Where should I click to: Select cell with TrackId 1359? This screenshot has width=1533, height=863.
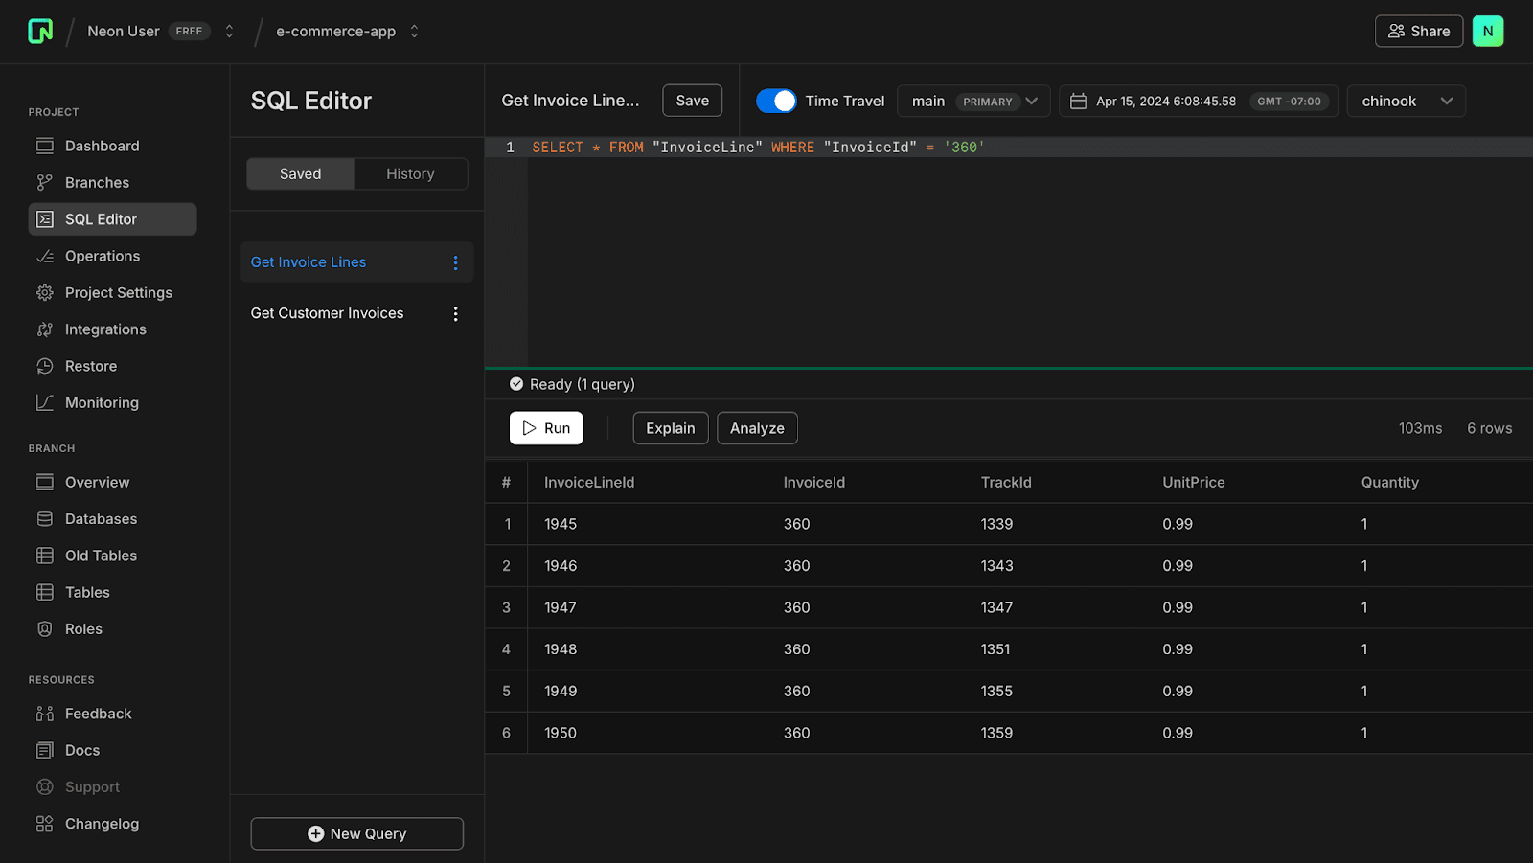(996, 733)
